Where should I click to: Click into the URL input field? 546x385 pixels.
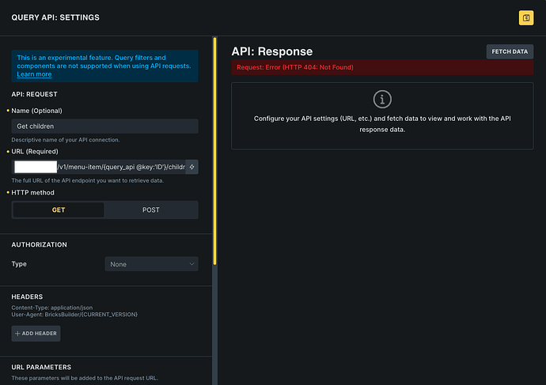pyautogui.click(x=99, y=167)
